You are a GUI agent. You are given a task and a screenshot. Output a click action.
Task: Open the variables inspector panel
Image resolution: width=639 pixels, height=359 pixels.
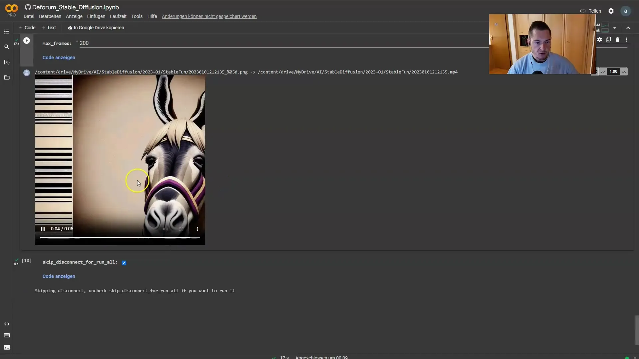click(x=7, y=62)
